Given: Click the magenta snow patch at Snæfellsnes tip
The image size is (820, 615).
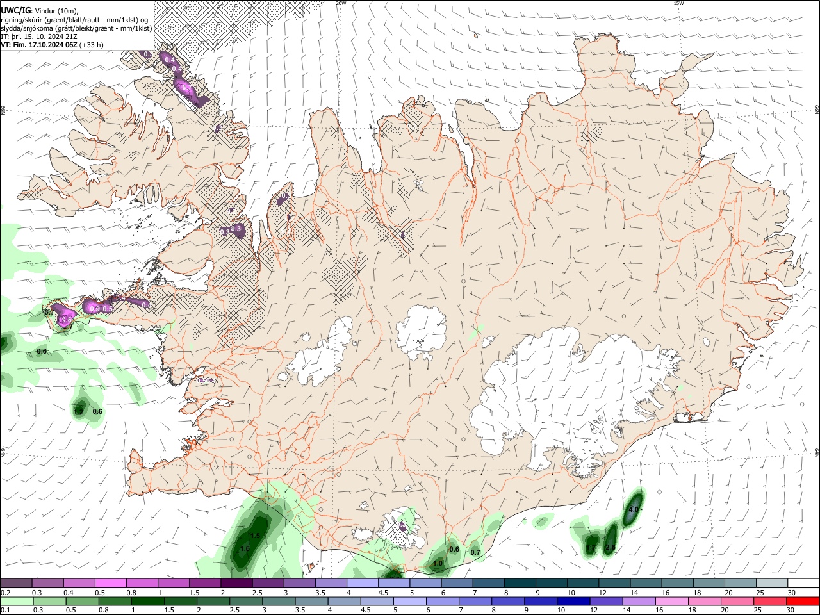Looking at the screenshot, I should pos(65,316).
